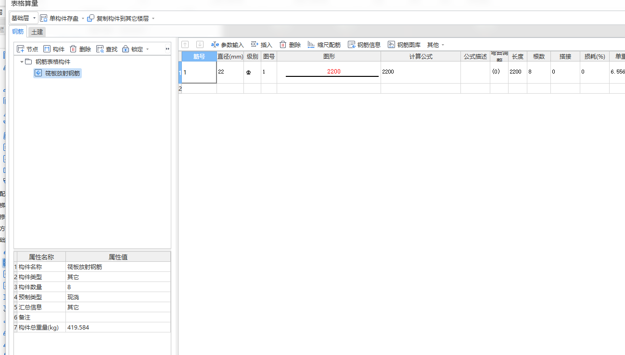Click the 节点 (add node) icon
The height and width of the screenshot is (355, 625).
(21, 49)
